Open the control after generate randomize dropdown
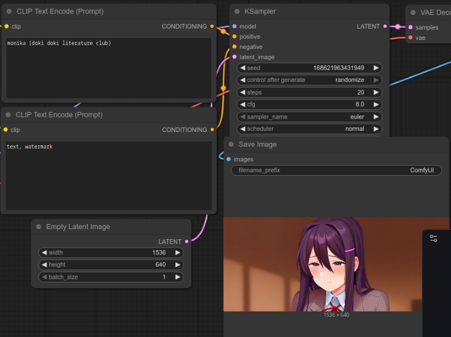451x337 pixels. (309, 80)
